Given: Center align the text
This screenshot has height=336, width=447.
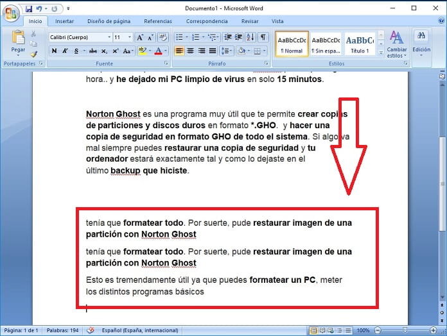Looking at the screenshot, I should pyautogui.click(x=191, y=51).
